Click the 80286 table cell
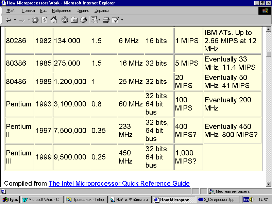272x204 pixels. pos(19,41)
